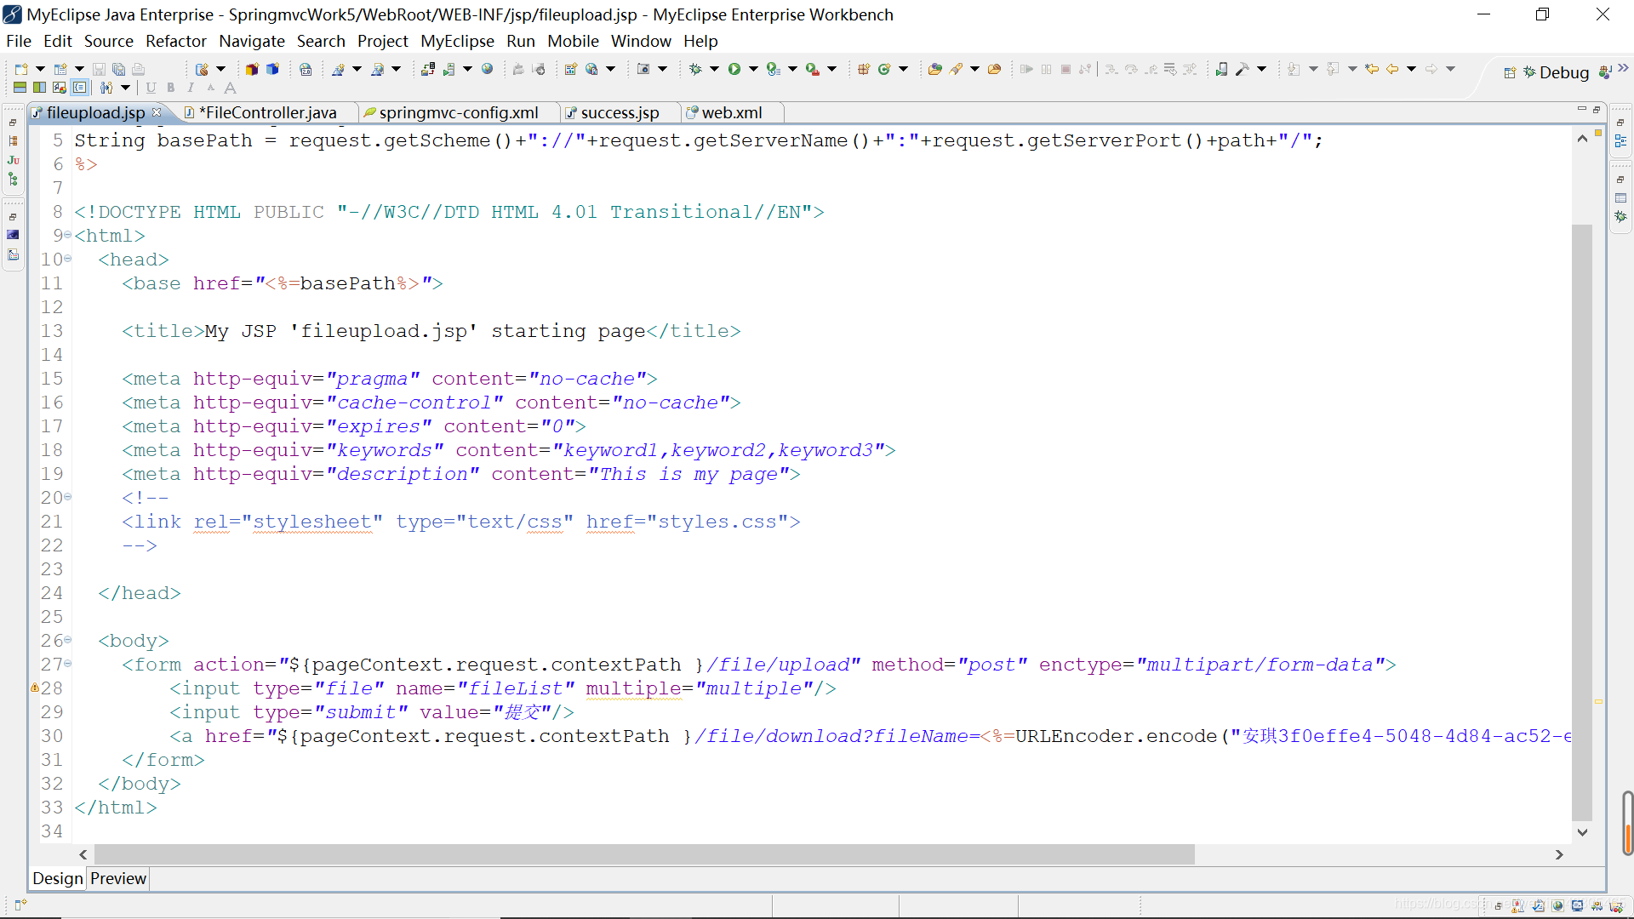Click the Open Perspective icon
1634x919 pixels.
1510,72
